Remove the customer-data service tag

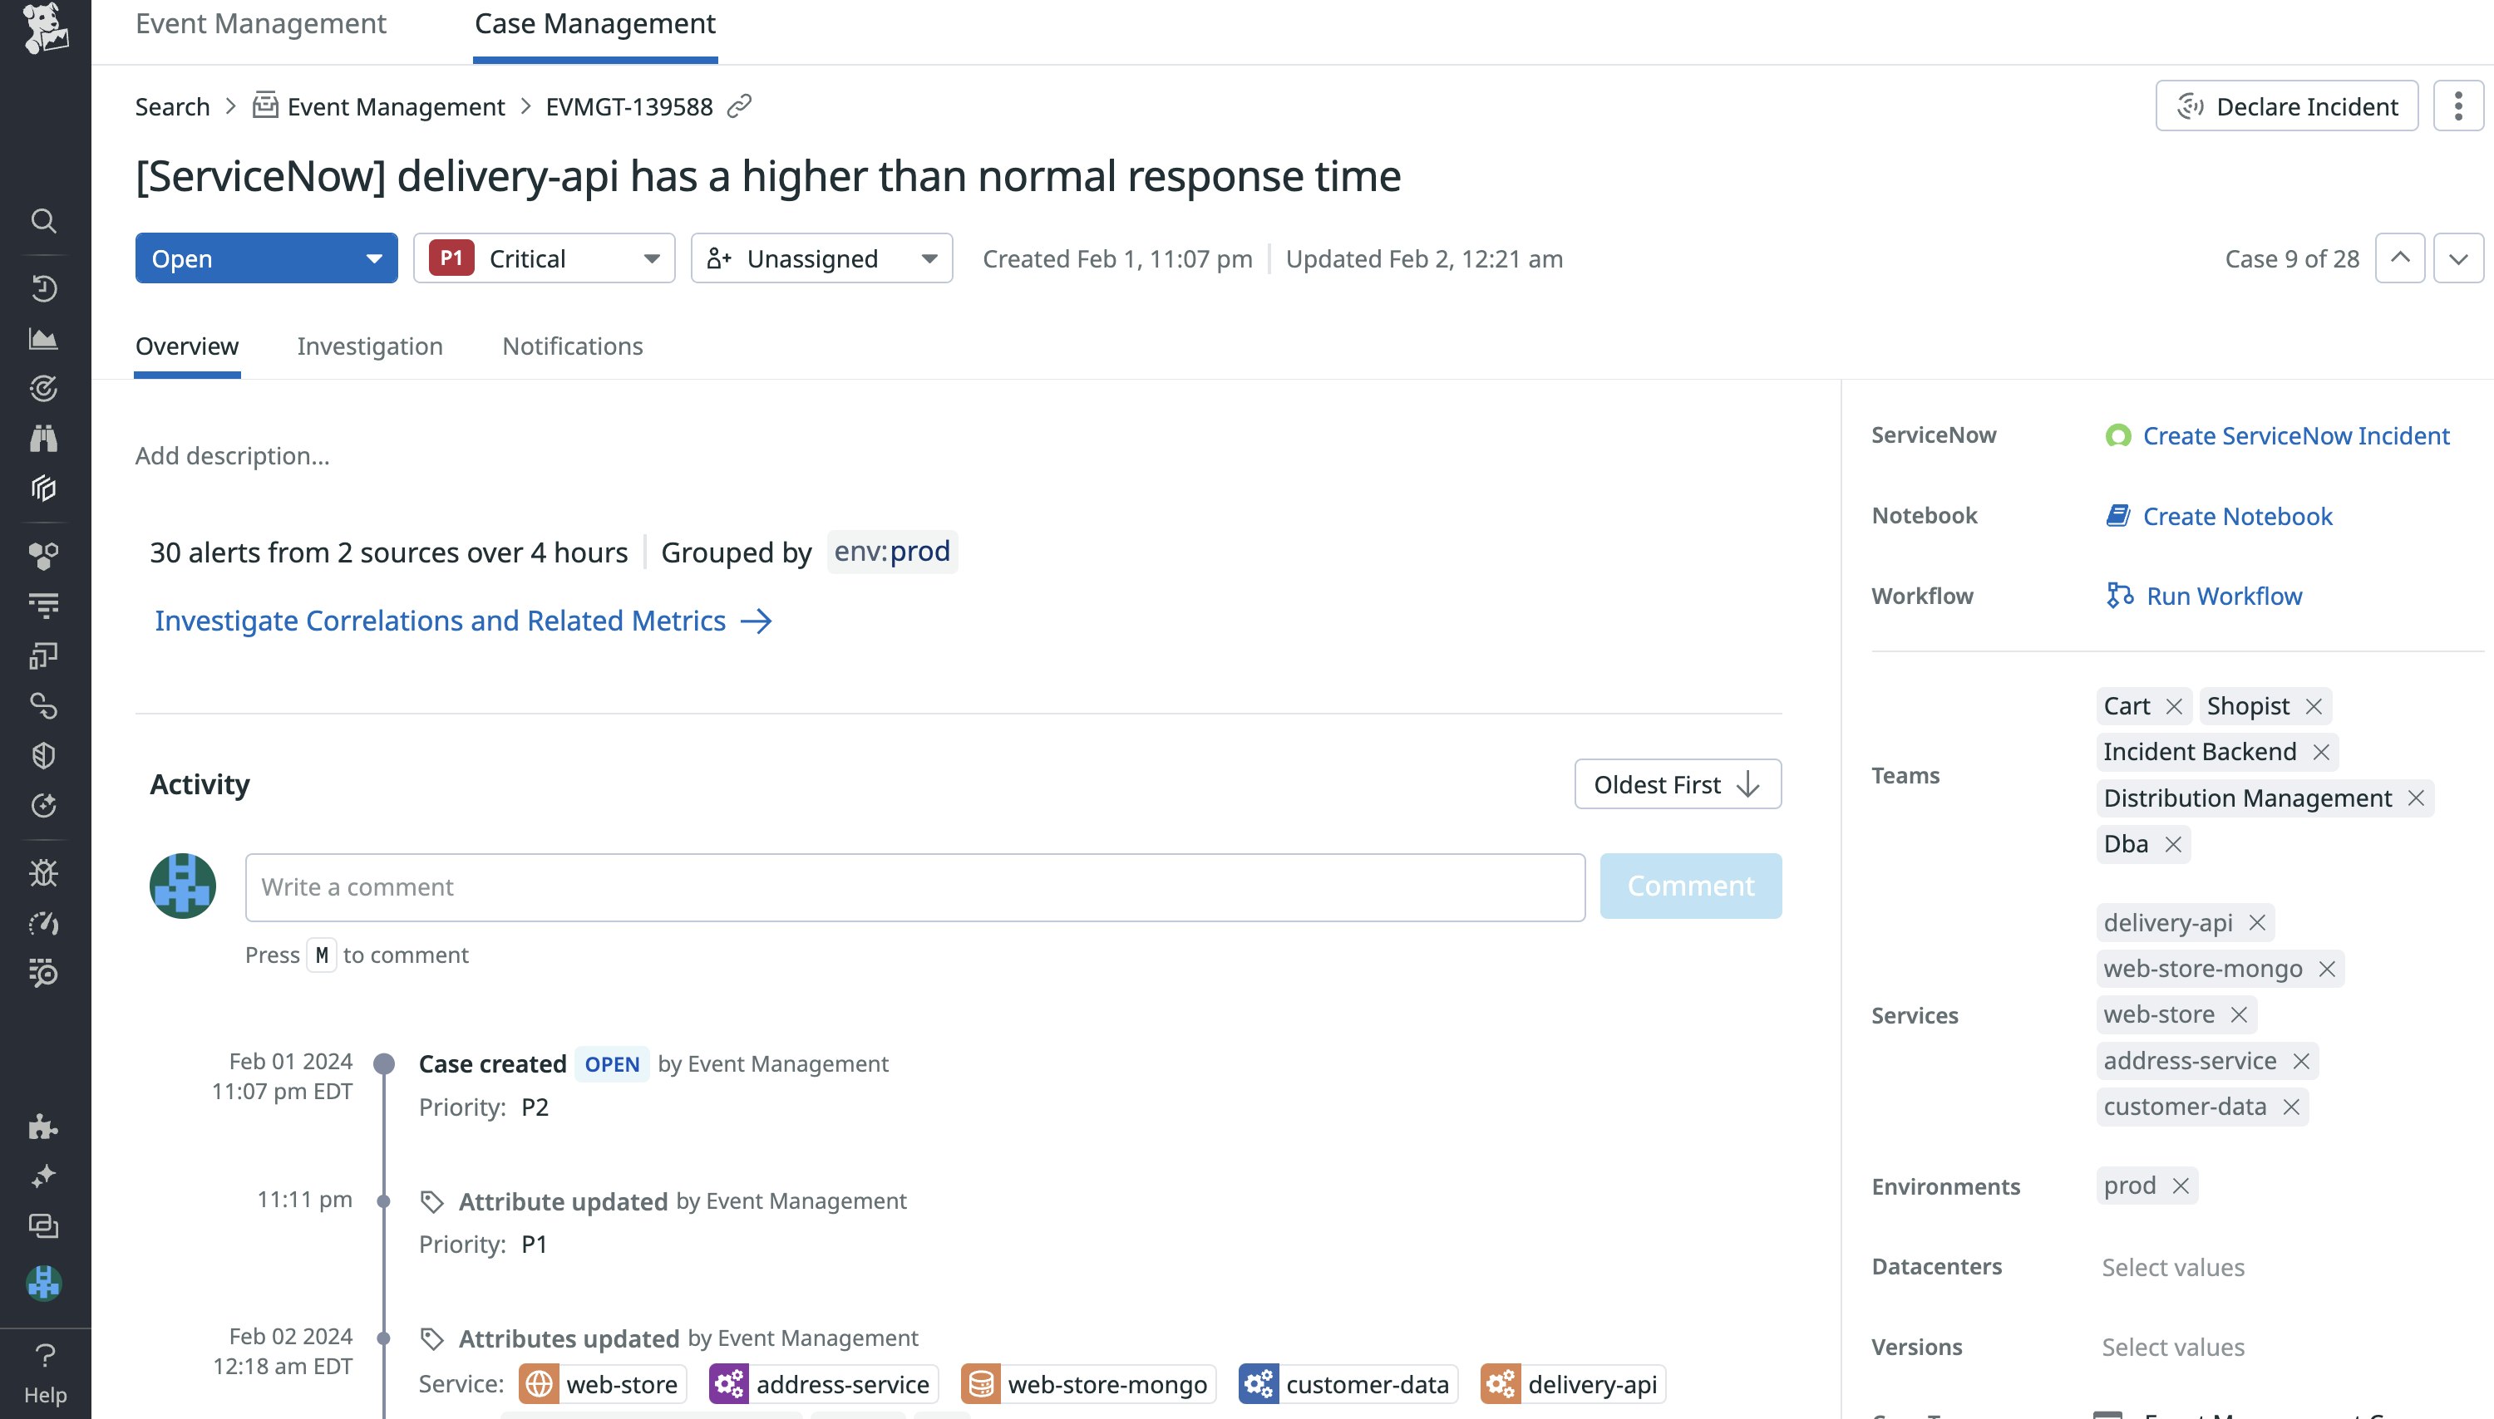coord(2290,1107)
